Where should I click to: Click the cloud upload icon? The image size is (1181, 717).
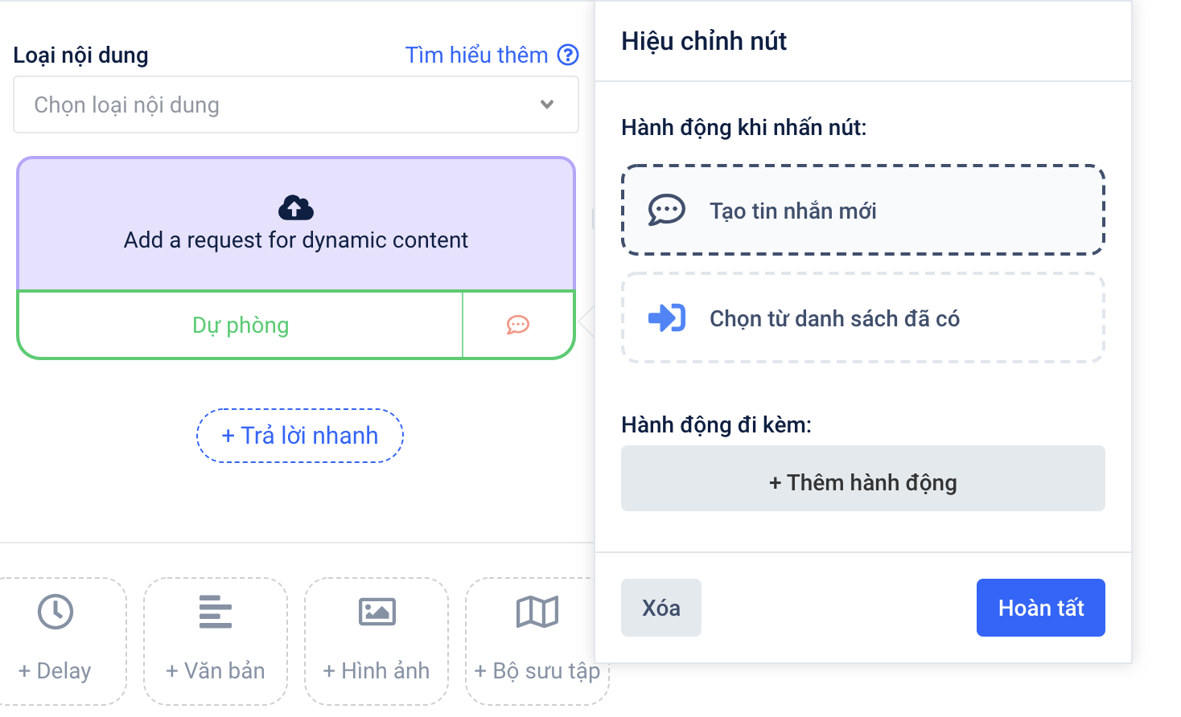point(295,208)
